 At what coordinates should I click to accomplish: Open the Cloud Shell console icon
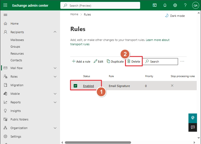[x=155, y=5]
